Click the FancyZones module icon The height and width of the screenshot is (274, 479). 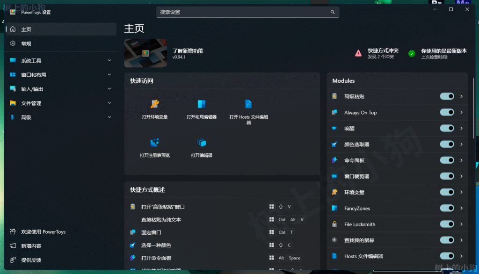[x=334, y=208]
